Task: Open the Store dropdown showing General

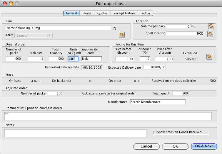Action: (34, 35)
